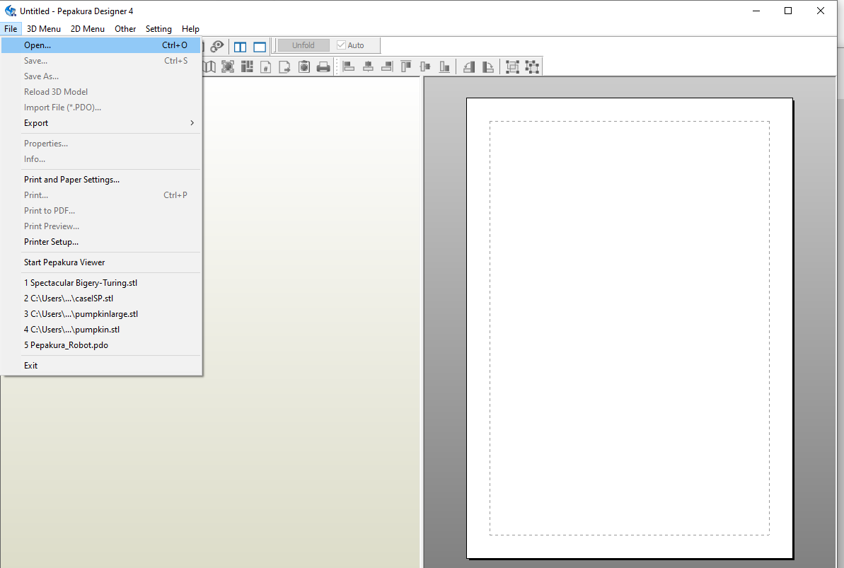Click the eye view icon in toolbar
This screenshot has width=844, height=568.
[x=217, y=46]
